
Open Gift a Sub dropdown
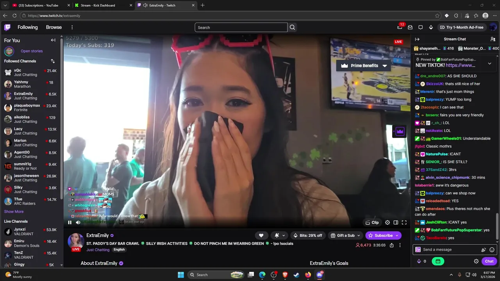[x=345, y=235]
